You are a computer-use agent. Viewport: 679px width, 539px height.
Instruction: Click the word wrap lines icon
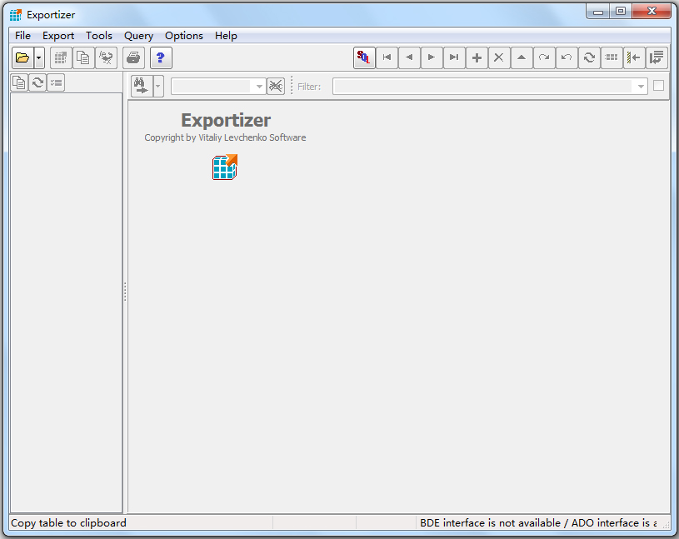pos(657,57)
